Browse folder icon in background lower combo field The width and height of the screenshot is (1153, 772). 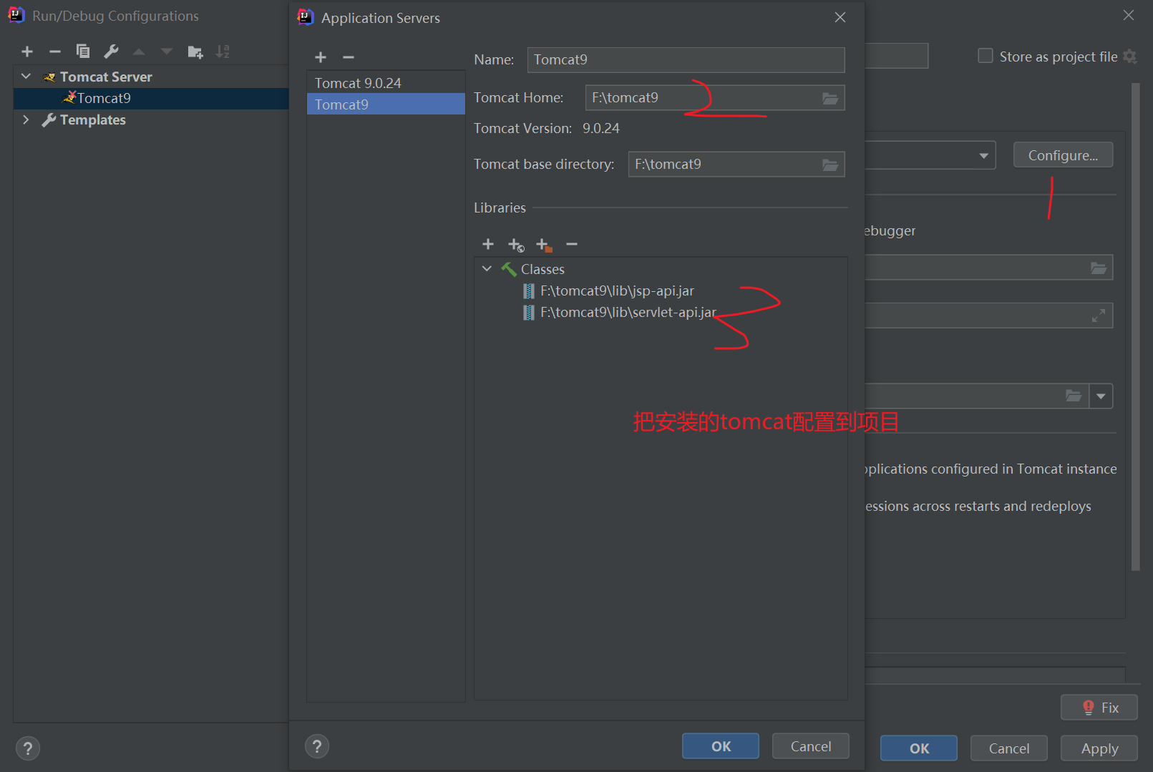point(1074,396)
